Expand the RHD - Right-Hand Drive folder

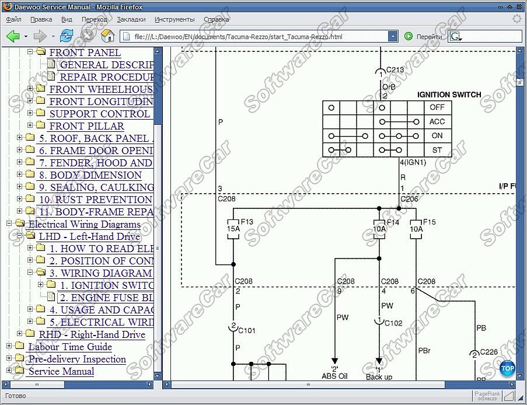coord(20,334)
